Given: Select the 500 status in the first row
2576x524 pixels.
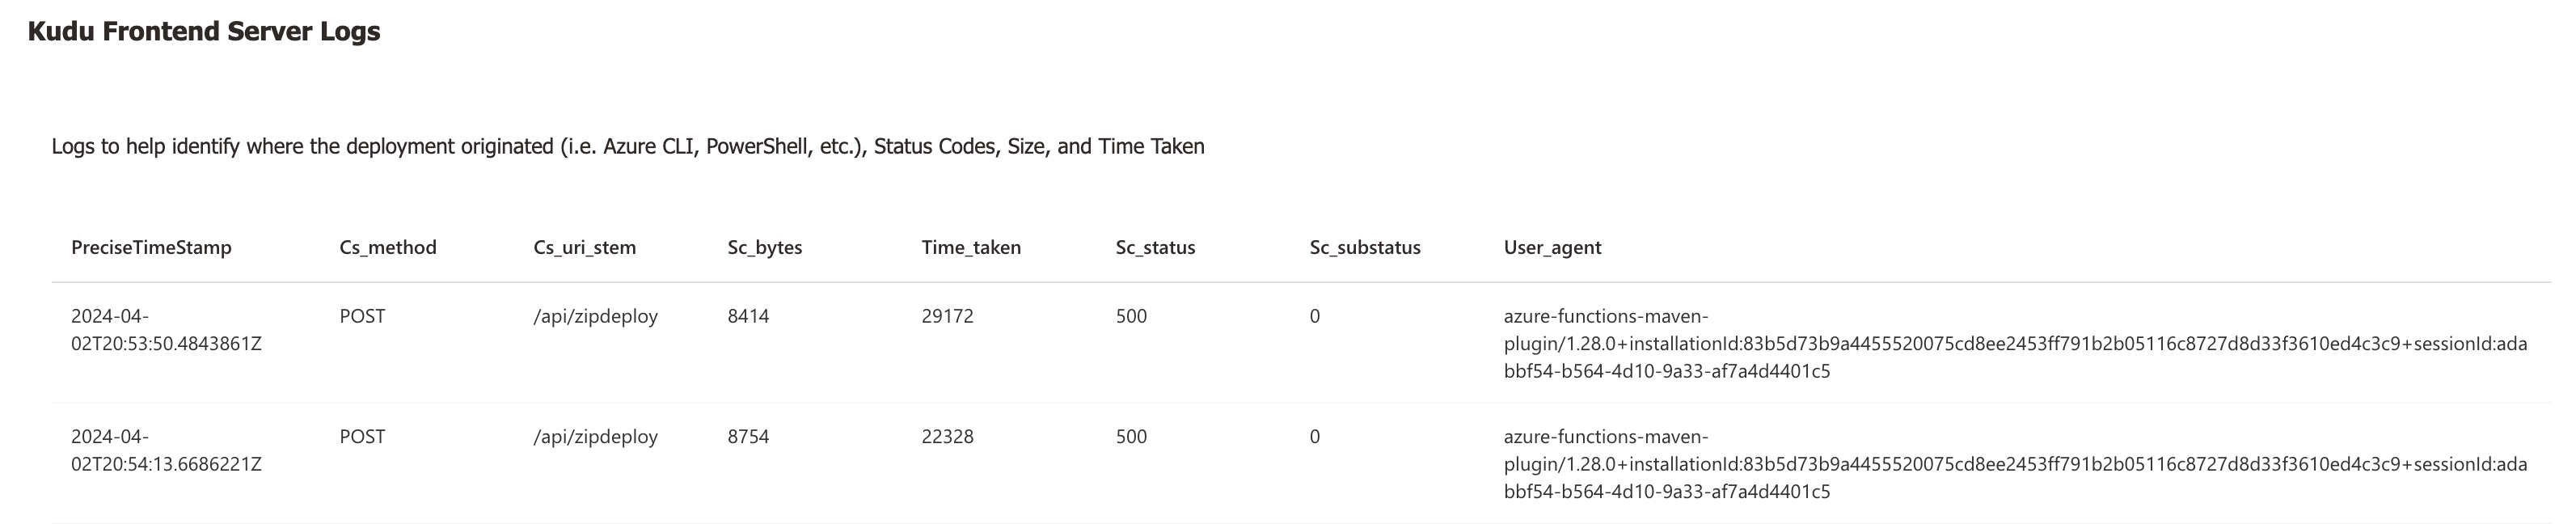Looking at the screenshot, I should 1131,316.
